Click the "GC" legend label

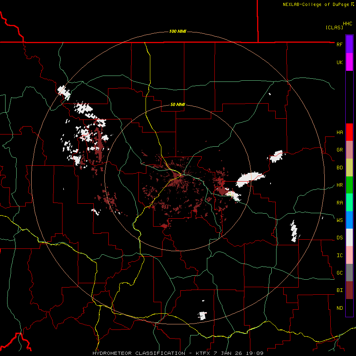(339, 273)
